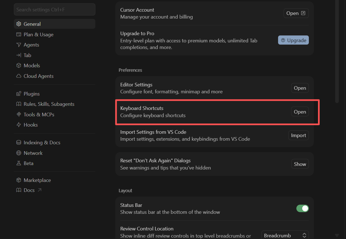The width and height of the screenshot is (346, 239).
Task: Click the scrollbar down arrow
Action: [x=337, y=235]
